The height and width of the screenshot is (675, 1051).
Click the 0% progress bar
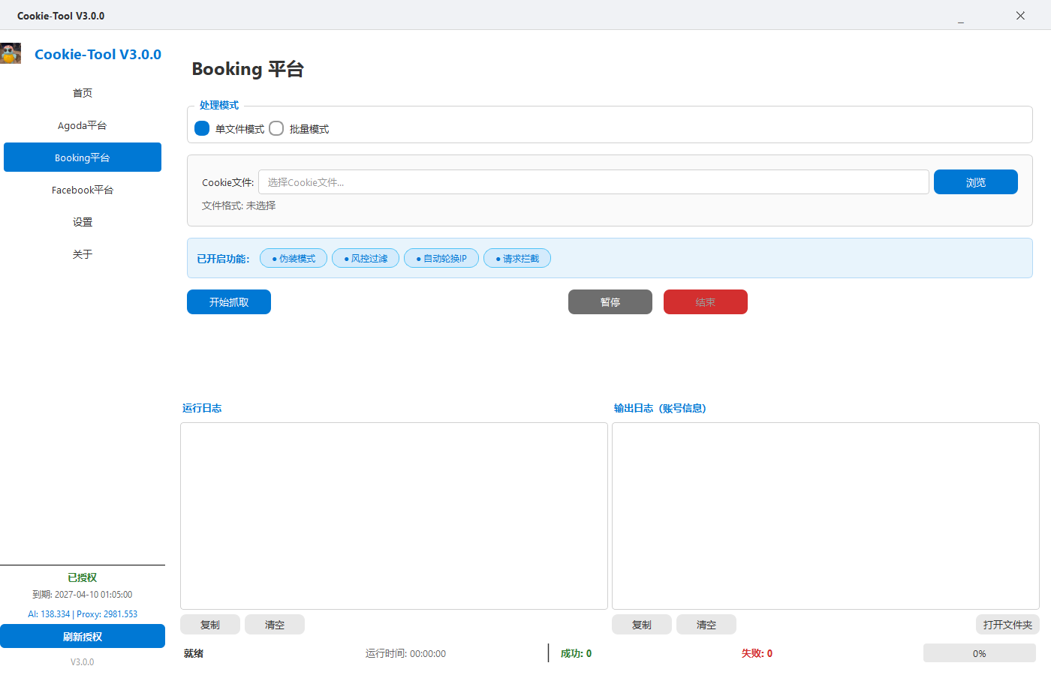pyautogui.click(x=979, y=653)
